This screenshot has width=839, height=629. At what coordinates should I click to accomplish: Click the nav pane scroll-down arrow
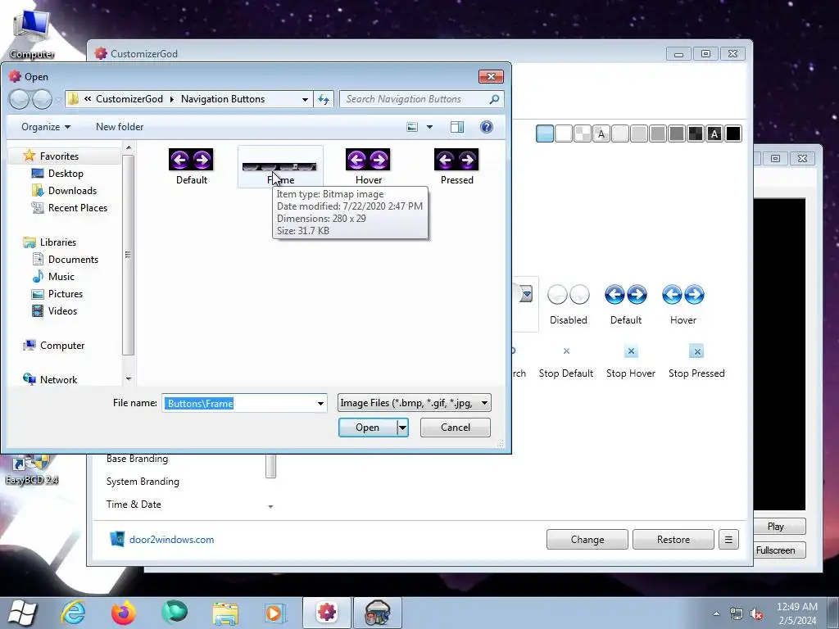pyautogui.click(x=129, y=378)
